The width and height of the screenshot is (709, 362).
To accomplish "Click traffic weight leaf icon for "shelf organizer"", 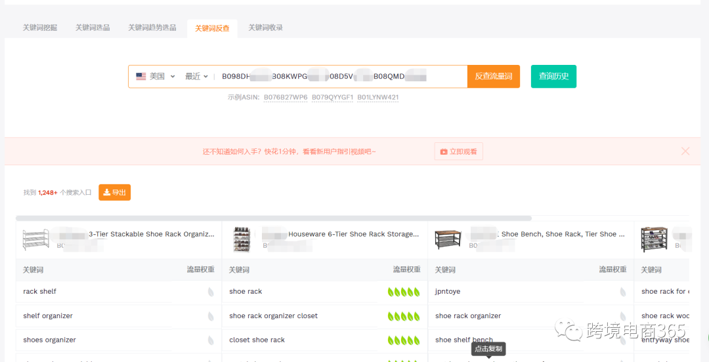I will (211, 316).
